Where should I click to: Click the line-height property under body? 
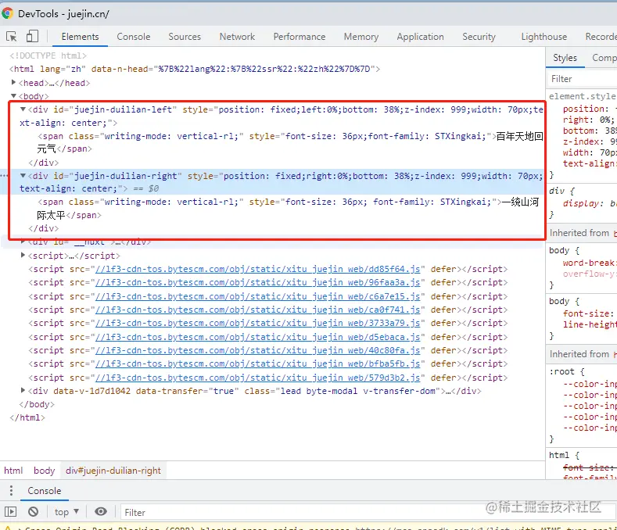[x=589, y=324]
